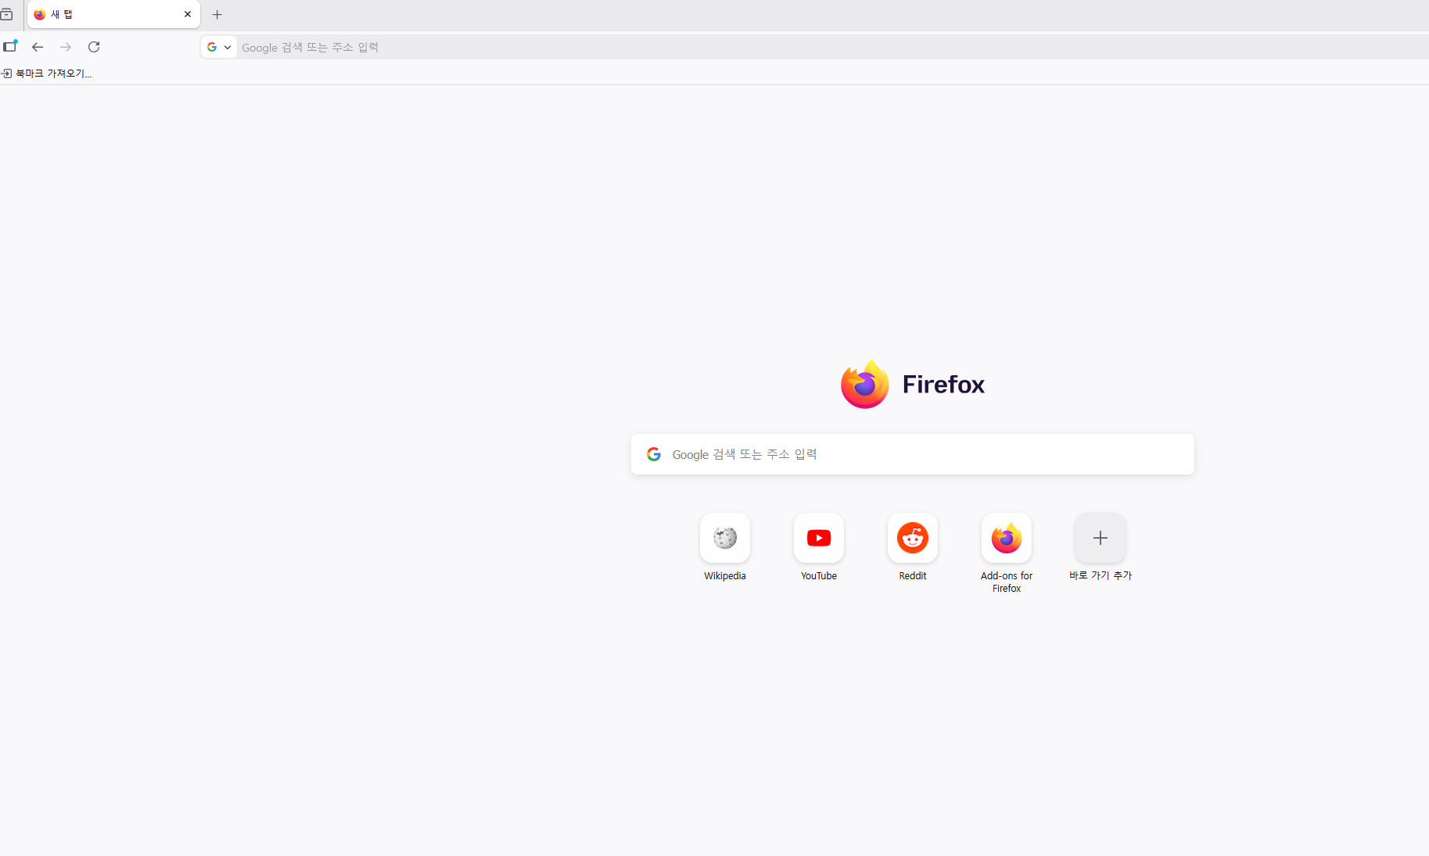Screen dimensions: 1429x856
Task: Open a new tab with plus button
Action: [217, 14]
